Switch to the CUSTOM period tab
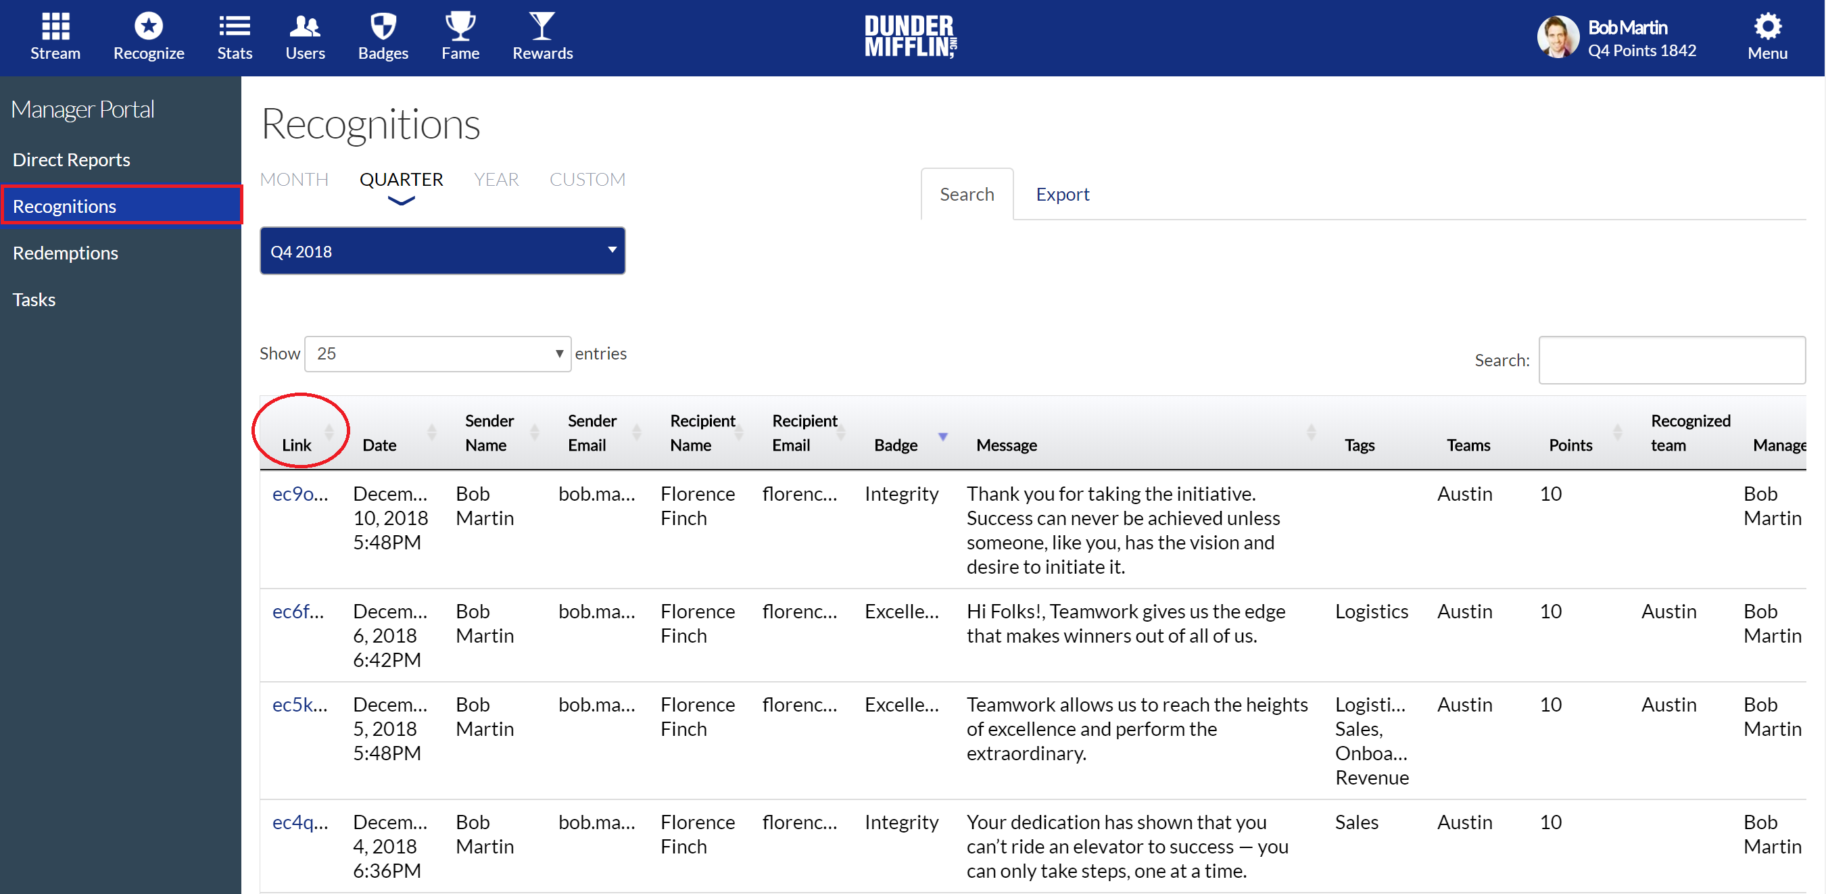The height and width of the screenshot is (894, 1826). click(587, 179)
